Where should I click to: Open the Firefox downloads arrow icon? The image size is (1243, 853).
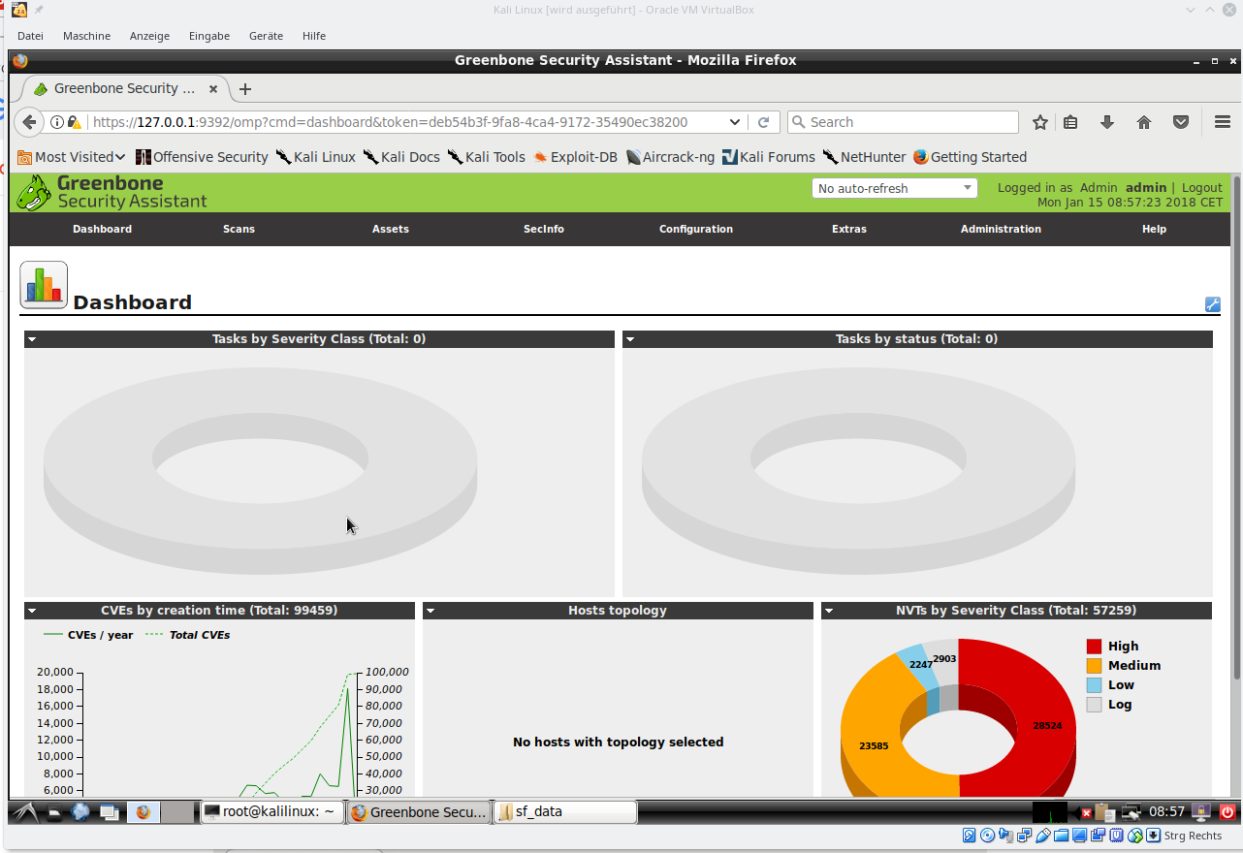(1107, 122)
